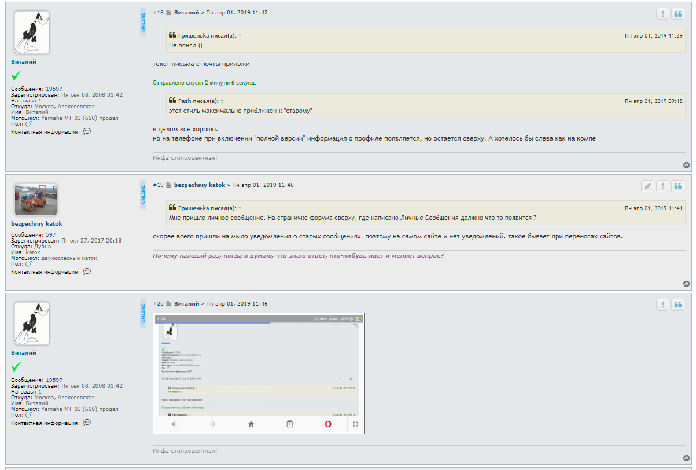Viewport: 696px width, 470px height.
Task: Open post #19 permalink number
Action: (x=158, y=185)
